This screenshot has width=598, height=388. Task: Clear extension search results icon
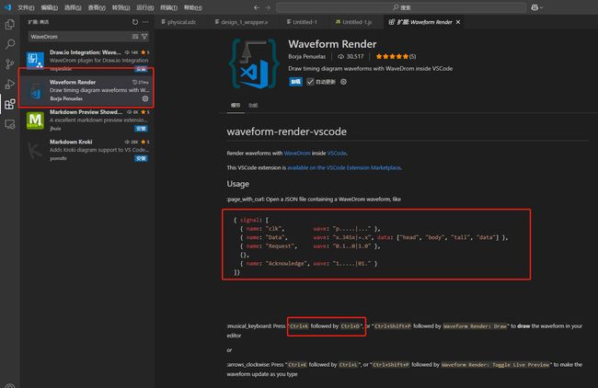[x=135, y=37]
